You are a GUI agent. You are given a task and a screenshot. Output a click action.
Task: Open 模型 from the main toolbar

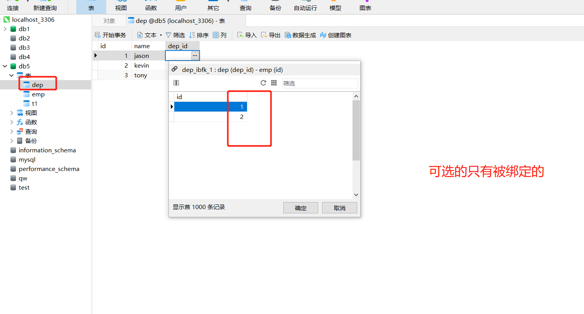click(335, 7)
